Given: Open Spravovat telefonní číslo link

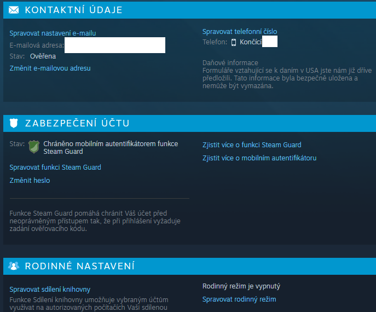Looking at the screenshot, I should click(x=240, y=32).
